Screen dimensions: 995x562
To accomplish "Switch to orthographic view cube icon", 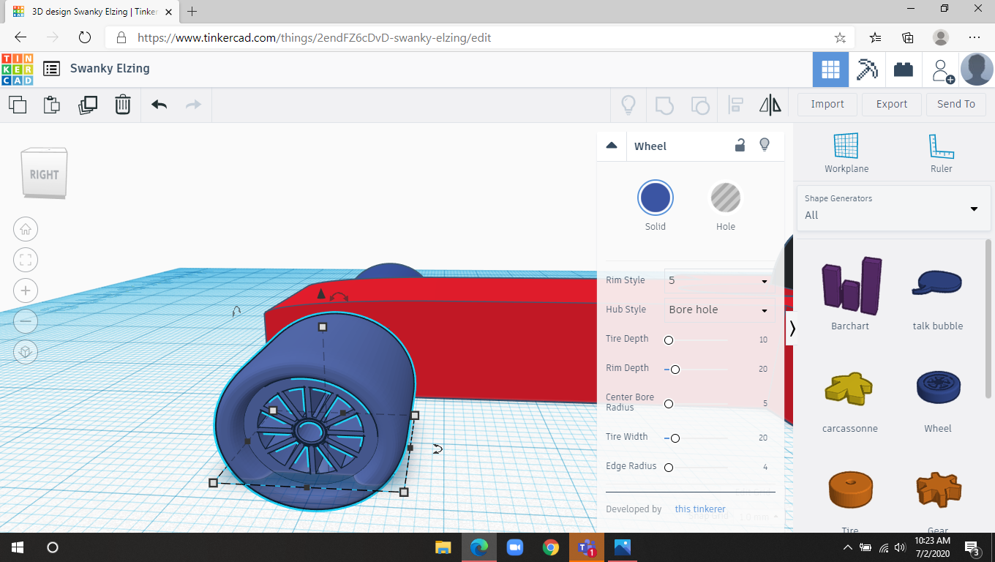I will click(26, 352).
